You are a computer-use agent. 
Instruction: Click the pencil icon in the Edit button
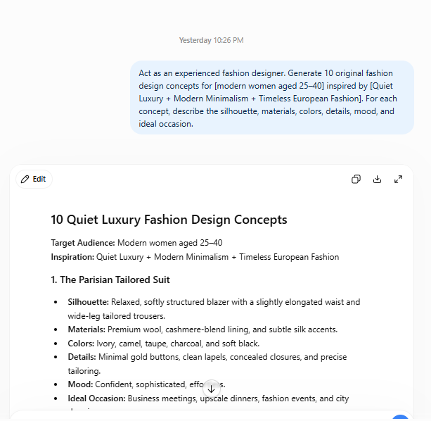click(x=25, y=179)
